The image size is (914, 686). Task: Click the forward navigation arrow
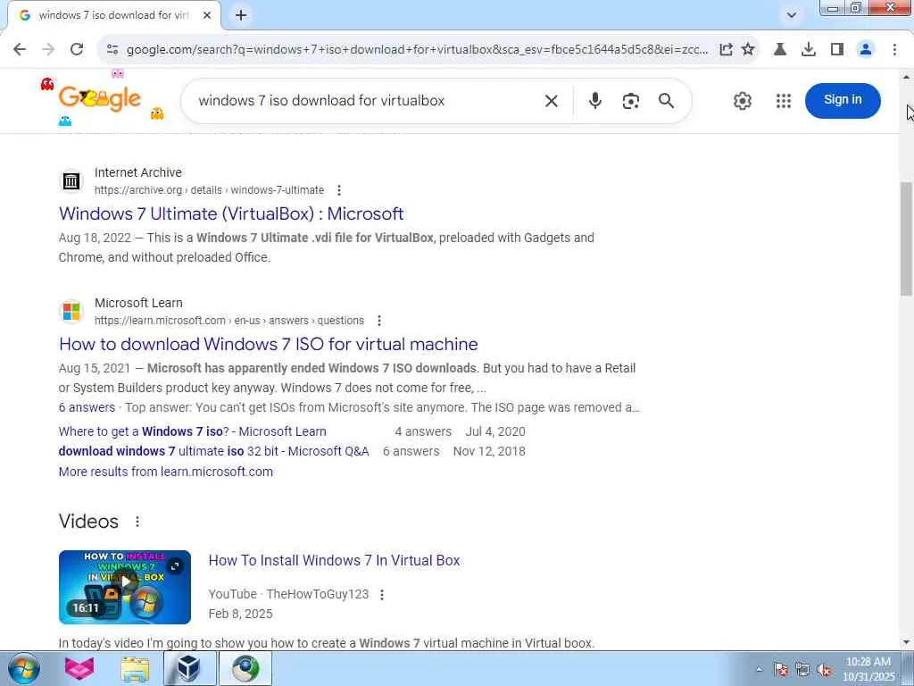(48, 49)
